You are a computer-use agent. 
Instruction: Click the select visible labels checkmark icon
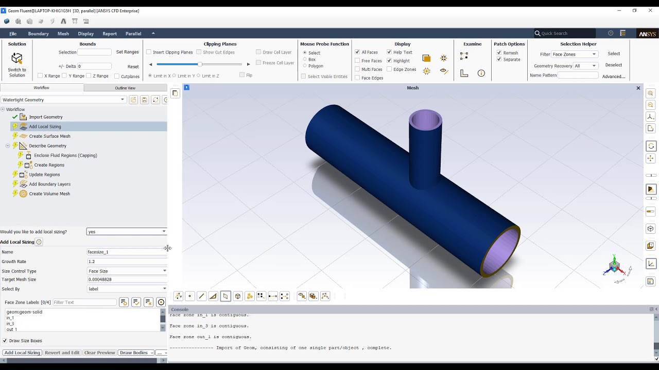[136, 302]
